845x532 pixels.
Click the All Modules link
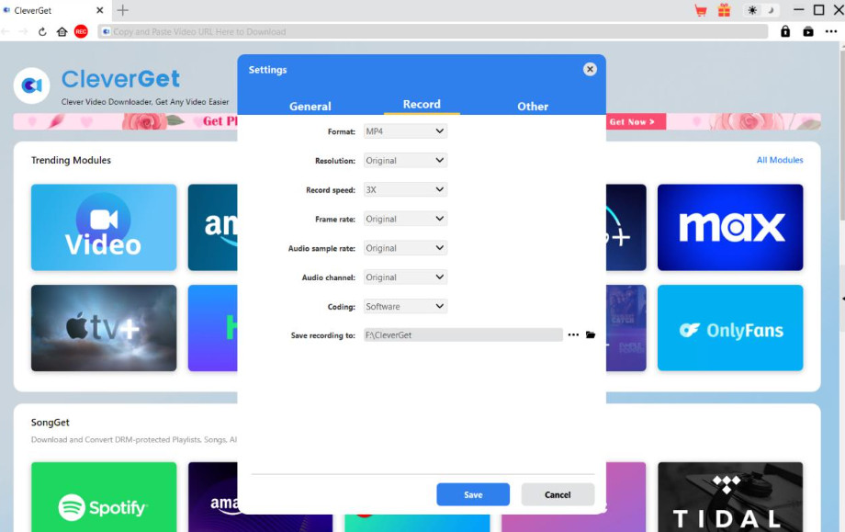point(779,160)
